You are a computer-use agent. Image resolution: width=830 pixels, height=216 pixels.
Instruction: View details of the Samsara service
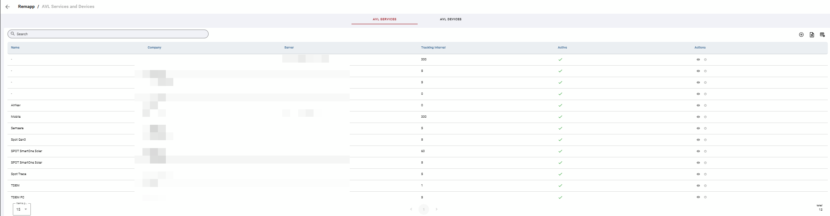pos(698,128)
